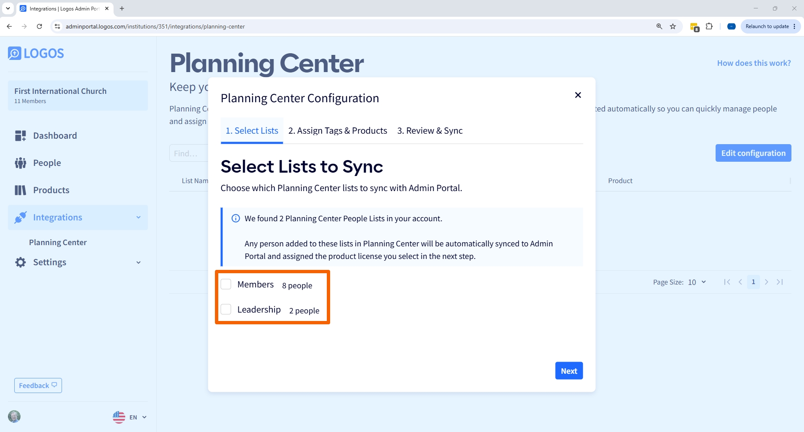Click the People group icon
This screenshot has height=432, width=804.
point(21,163)
